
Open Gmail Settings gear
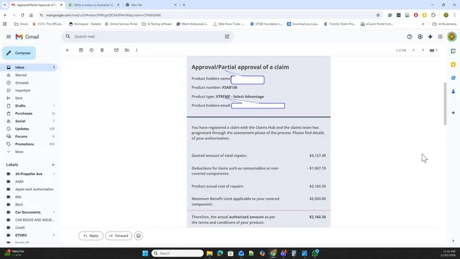click(420, 37)
